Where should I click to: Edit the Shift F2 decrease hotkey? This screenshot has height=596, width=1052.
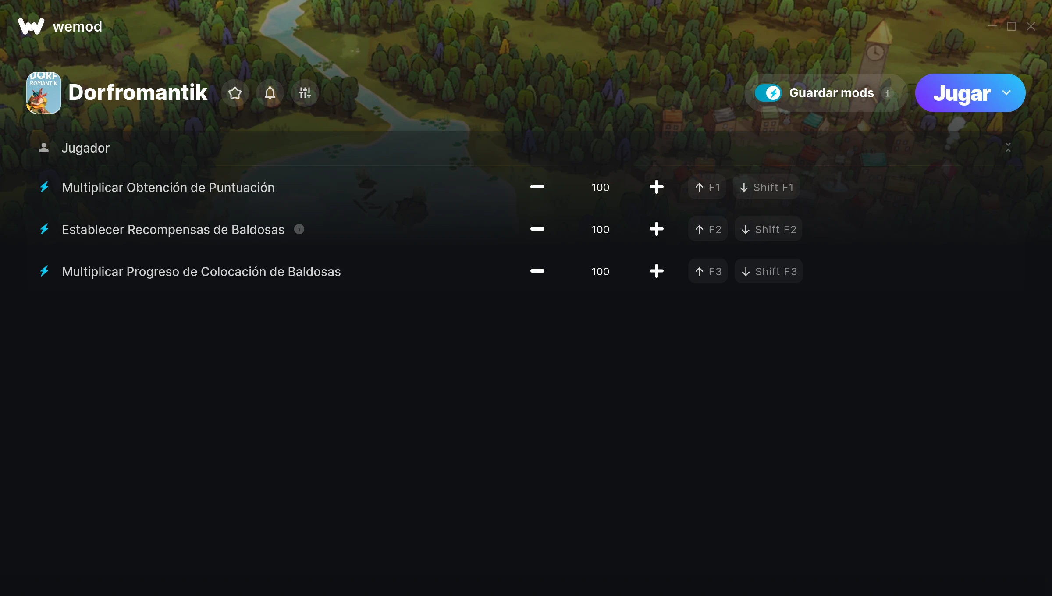[768, 229]
